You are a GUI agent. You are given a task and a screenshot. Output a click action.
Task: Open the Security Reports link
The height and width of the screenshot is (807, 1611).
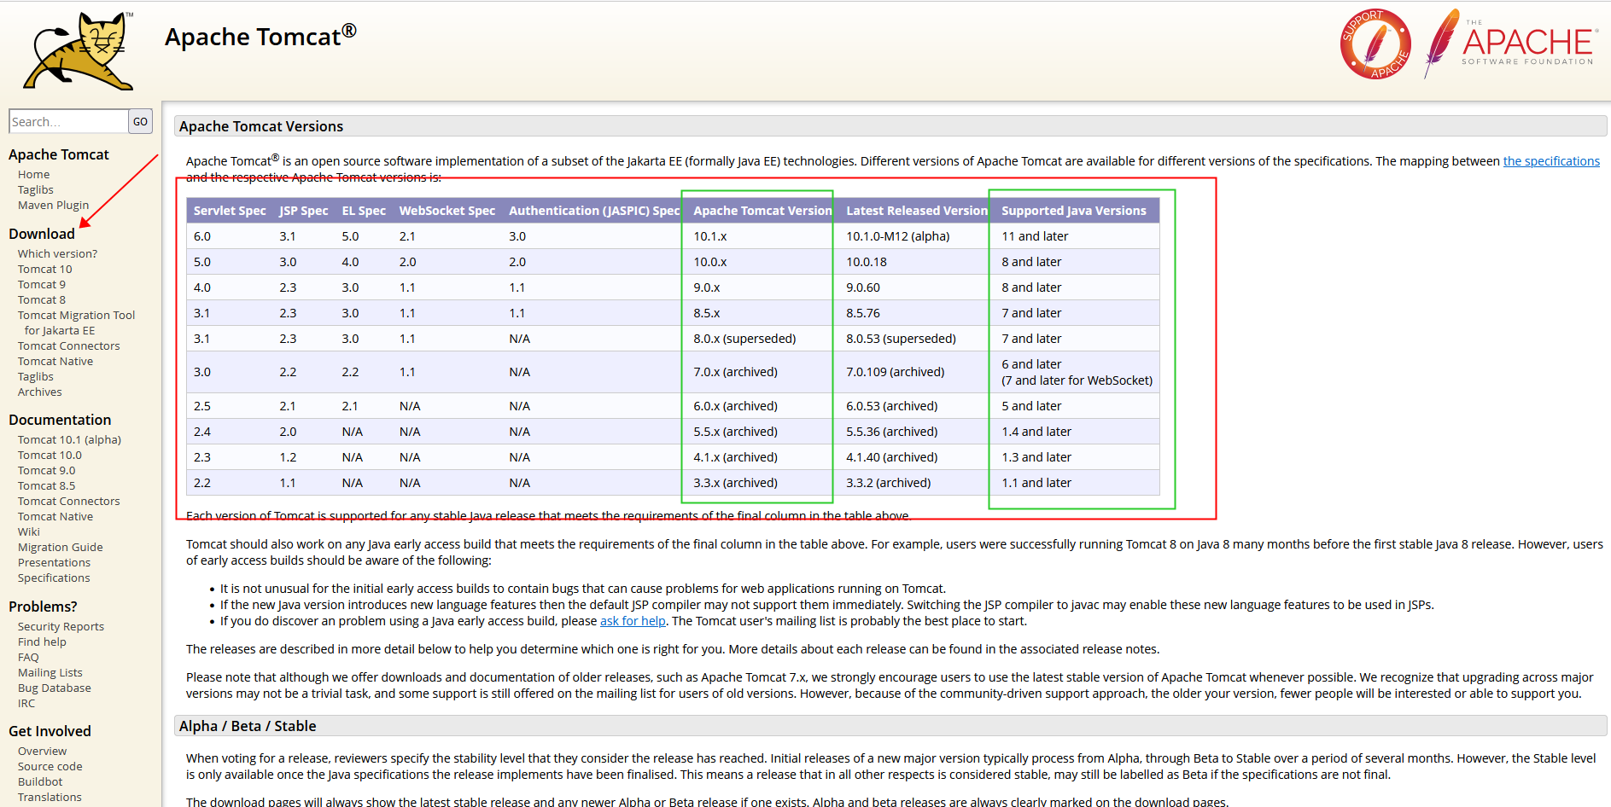point(61,626)
